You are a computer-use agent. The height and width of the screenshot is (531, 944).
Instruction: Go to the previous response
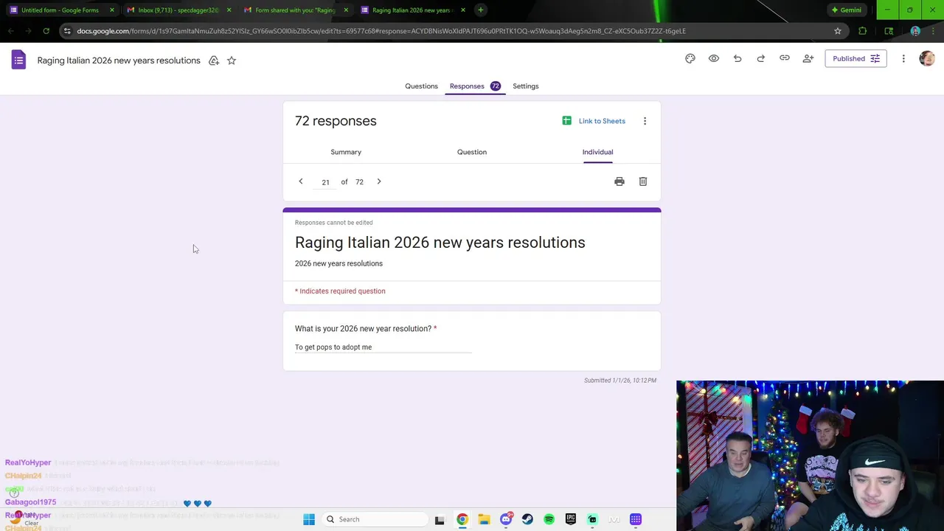click(x=301, y=181)
